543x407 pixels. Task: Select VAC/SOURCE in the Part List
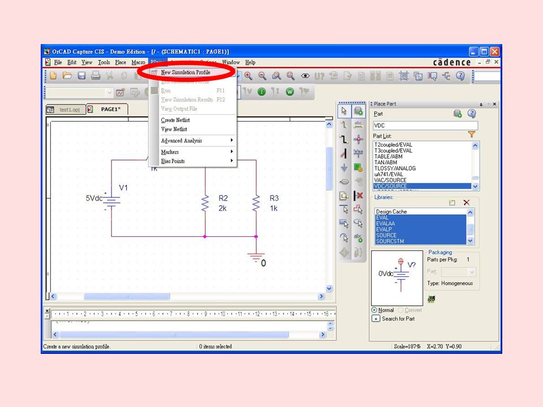pyautogui.click(x=422, y=180)
